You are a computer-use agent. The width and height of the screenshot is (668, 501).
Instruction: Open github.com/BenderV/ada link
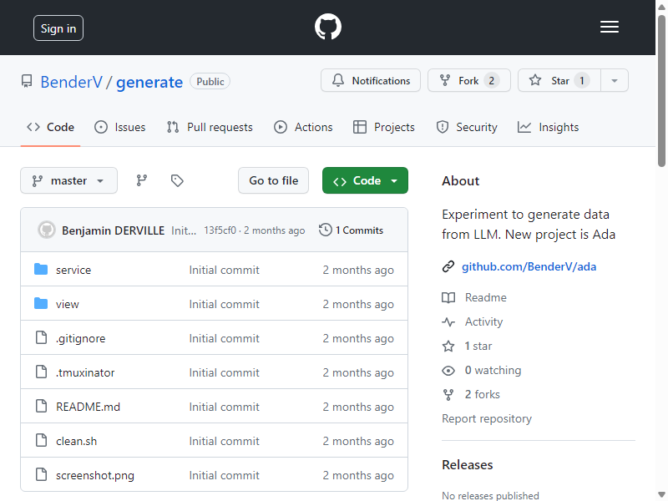tap(529, 266)
